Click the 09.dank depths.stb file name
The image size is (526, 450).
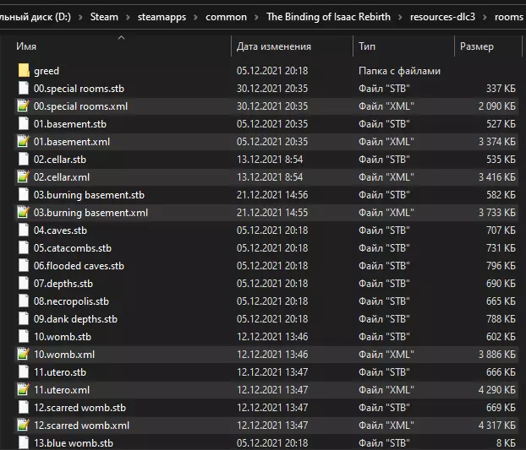(x=75, y=319)
